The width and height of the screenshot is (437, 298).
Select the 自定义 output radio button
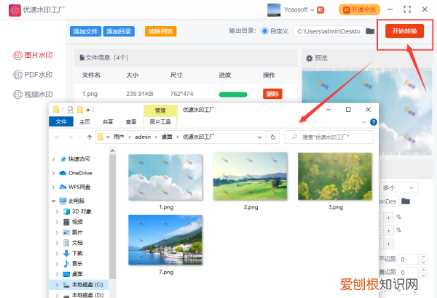click(x=265, y=31)
